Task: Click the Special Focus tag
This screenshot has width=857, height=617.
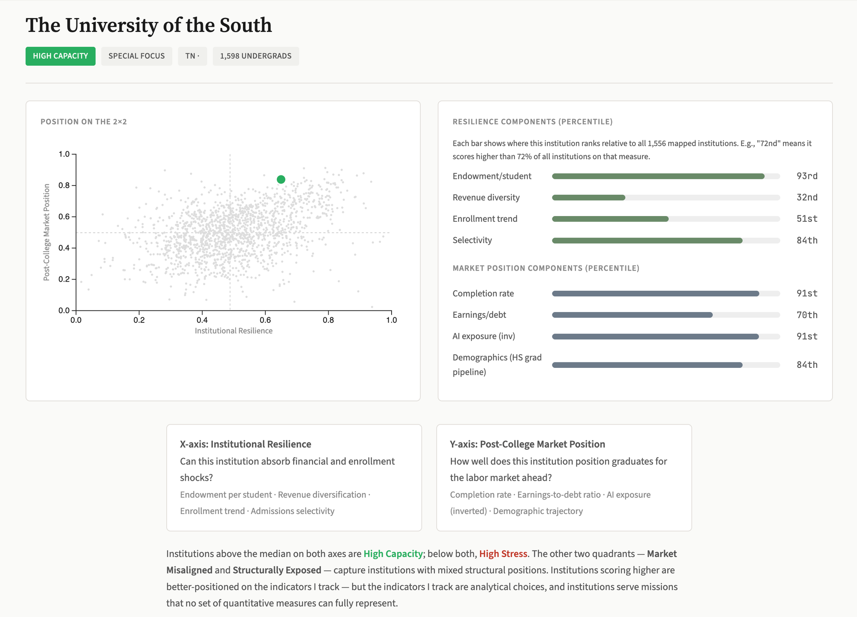Action: [x=136, y=56]
